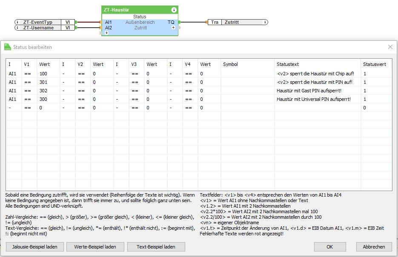Select the Wert cell containing 301
This screenshot has height=257, width=398.
[x=49, y=82]
